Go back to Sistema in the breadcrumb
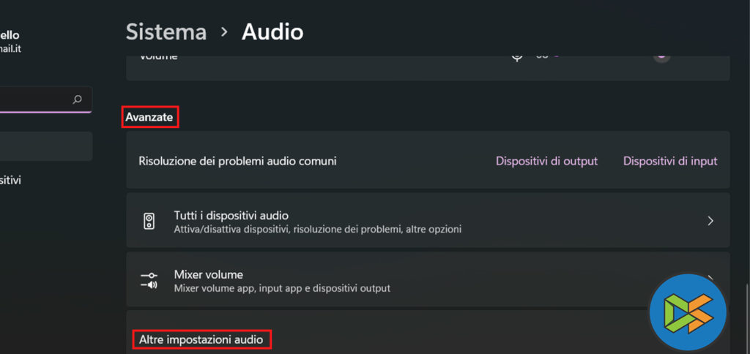The image size is (750, 354). pyautogui.click(x=166, y=31)
